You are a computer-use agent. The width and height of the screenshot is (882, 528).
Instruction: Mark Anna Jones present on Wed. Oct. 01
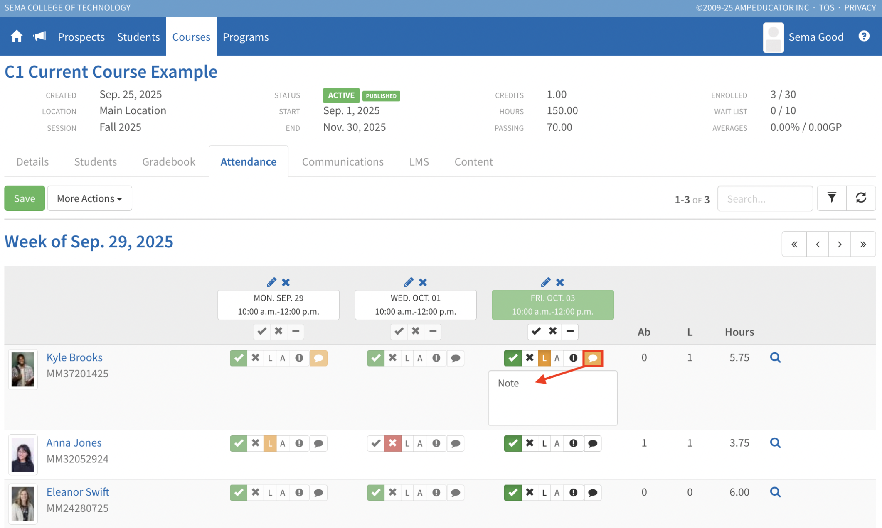[x=376, y=443]
